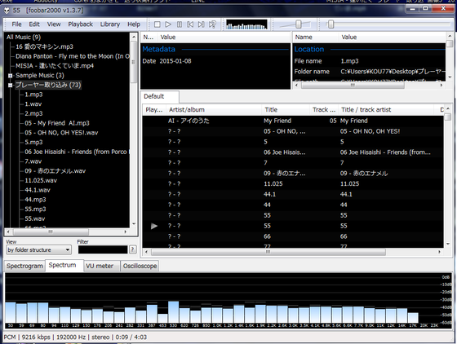This screenshot has width=457, height=344.
Task: Skip to the next track
Action: (201, 24)
